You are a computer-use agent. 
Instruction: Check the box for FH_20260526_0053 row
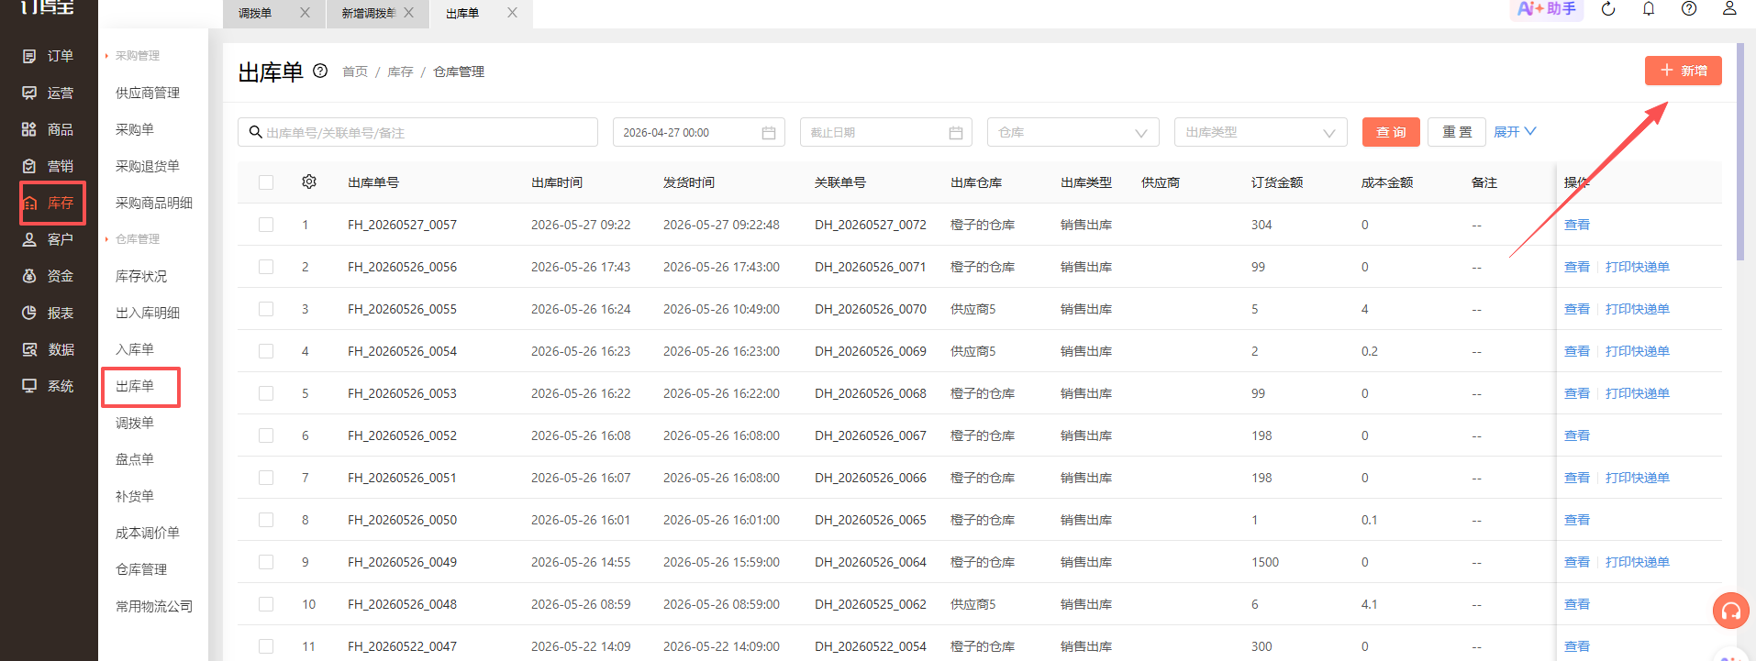266,393
